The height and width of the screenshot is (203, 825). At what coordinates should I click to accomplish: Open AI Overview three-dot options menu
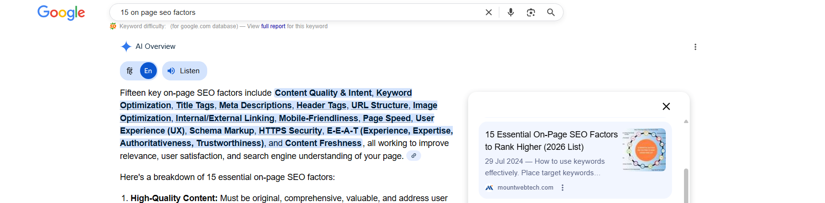tap(695, 47)
